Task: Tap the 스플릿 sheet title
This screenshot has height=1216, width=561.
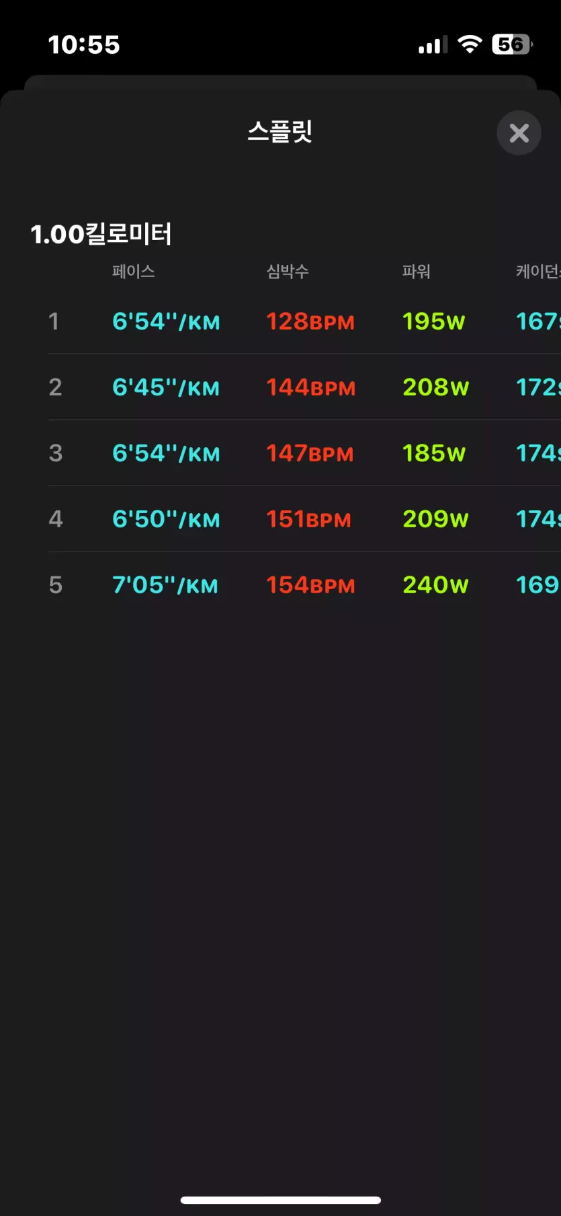Action: 280,131
